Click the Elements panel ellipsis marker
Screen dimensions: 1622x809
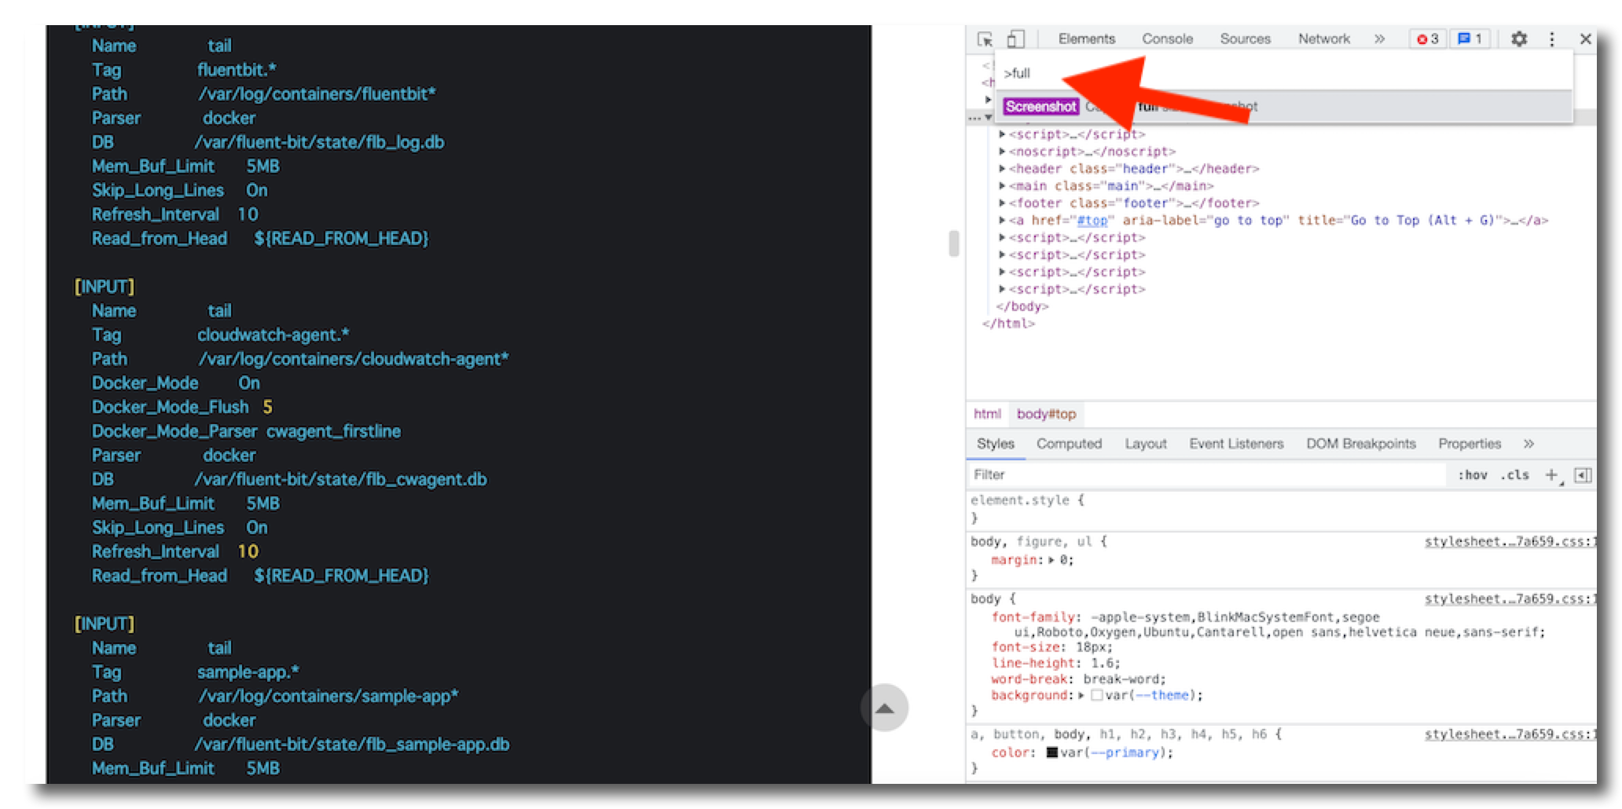click(974, 118)
